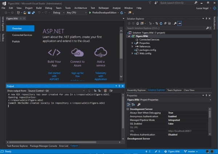Click the Show All Files icon in Solution Explorer
This screenshot has width=218, height=154.
coord(169,23)
